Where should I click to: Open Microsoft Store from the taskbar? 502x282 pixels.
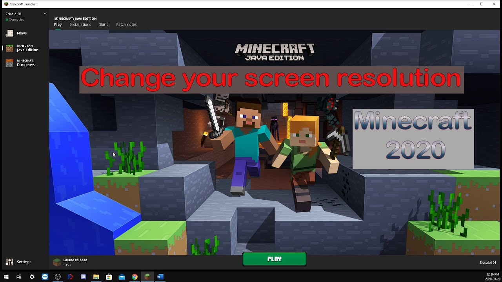tap(109, 277)
